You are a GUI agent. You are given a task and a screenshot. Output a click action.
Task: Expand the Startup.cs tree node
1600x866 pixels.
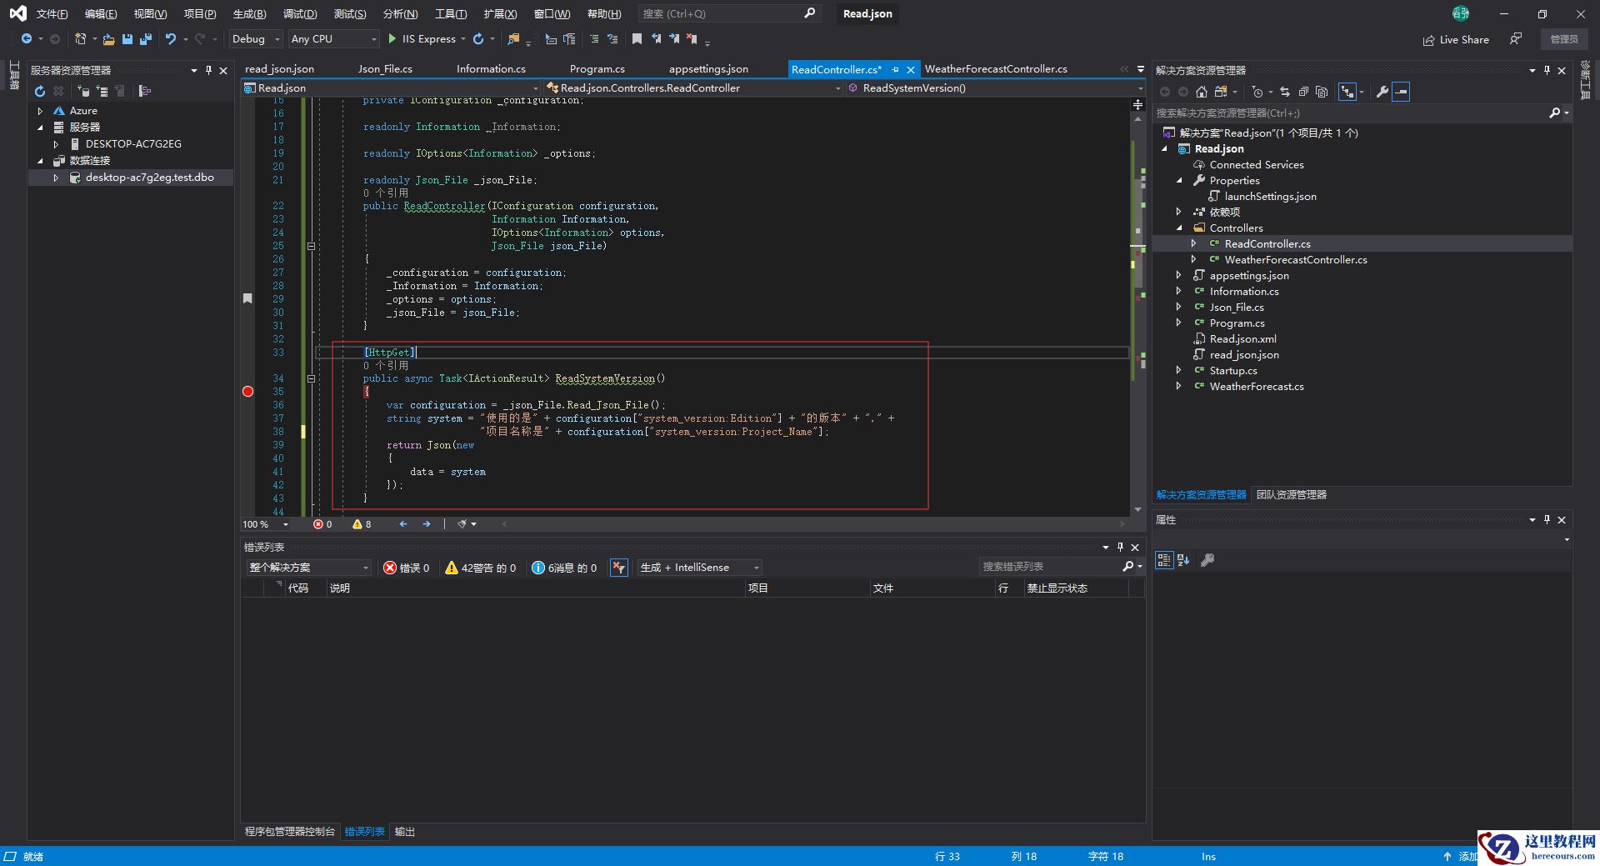1178,371
